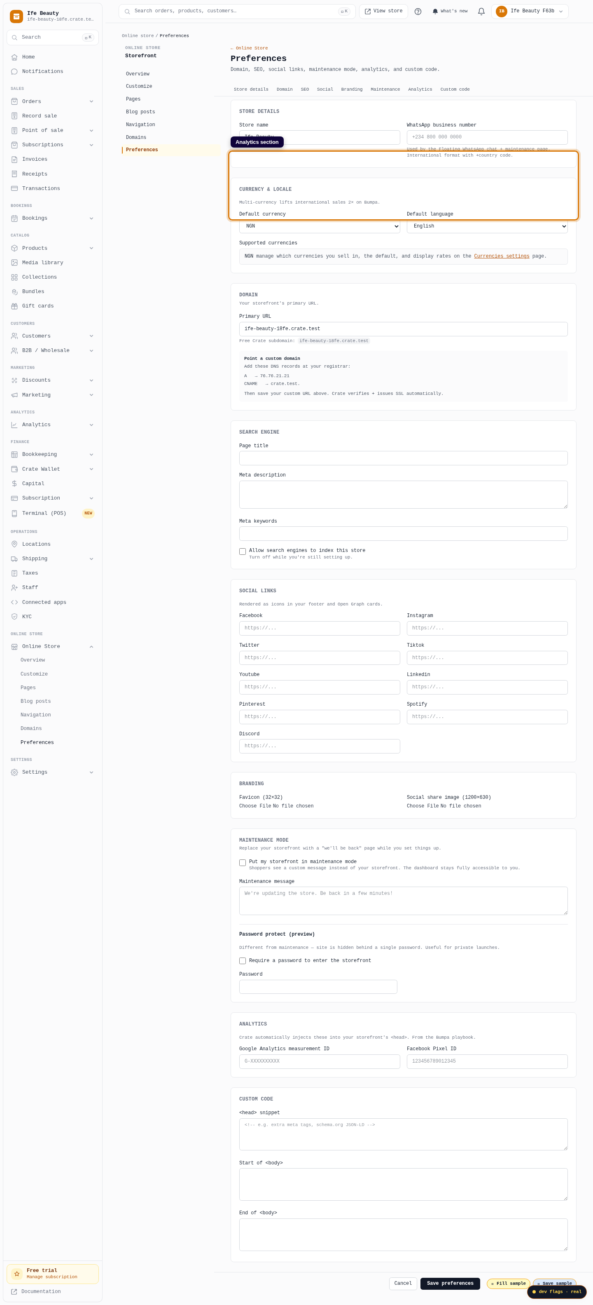Click the top search orders, products bar
Image resolution: width=593 pixels, height=1305 pixels.
click(237, 11)
